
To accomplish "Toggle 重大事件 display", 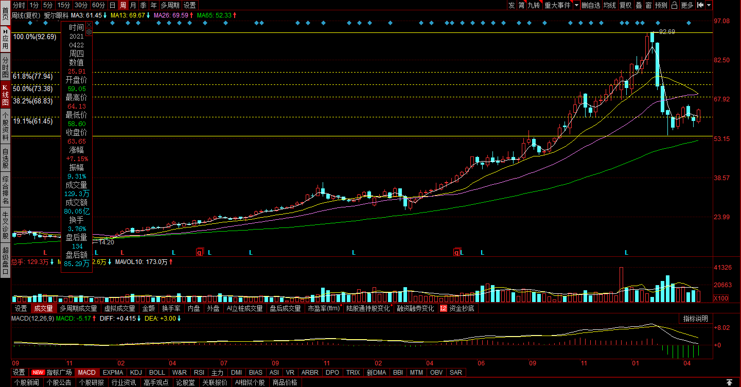I will point(558,5).
